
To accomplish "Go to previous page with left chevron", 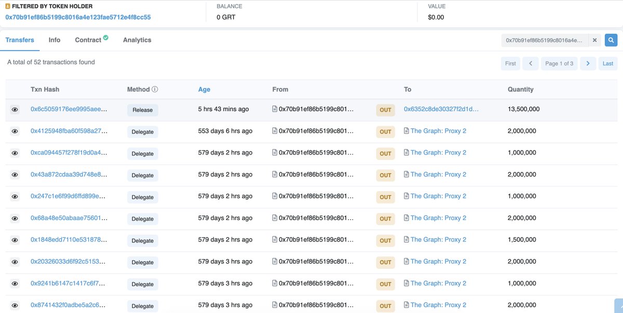I will tap(530, 63).
